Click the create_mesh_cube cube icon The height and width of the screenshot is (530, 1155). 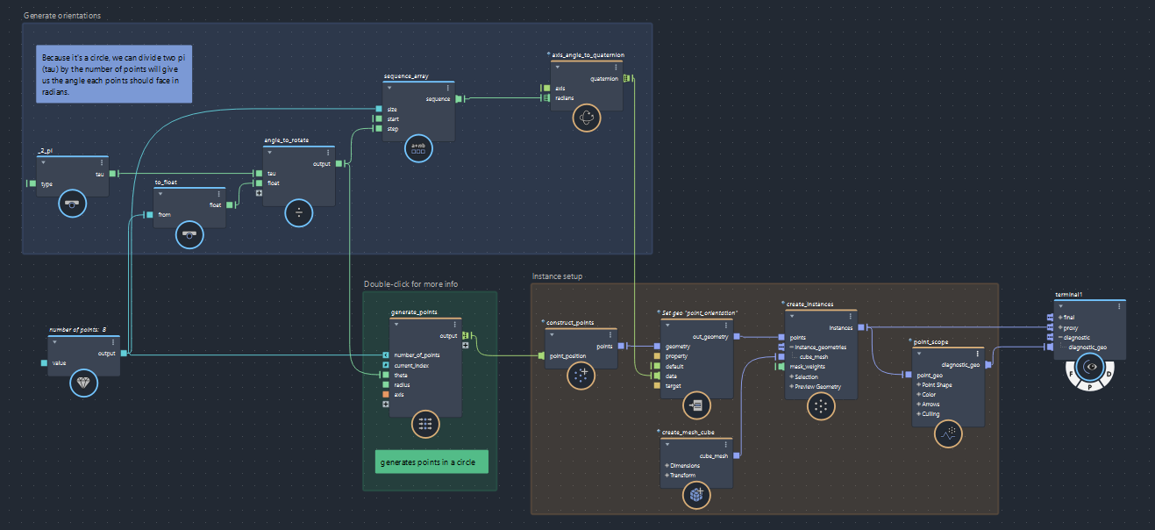click(x=696, y=494)
